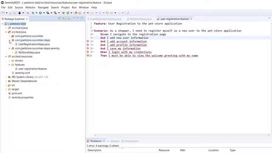The image size is (272, 153).
Task: Open the Debug configurations dropdown arrow
Action: 37,13
